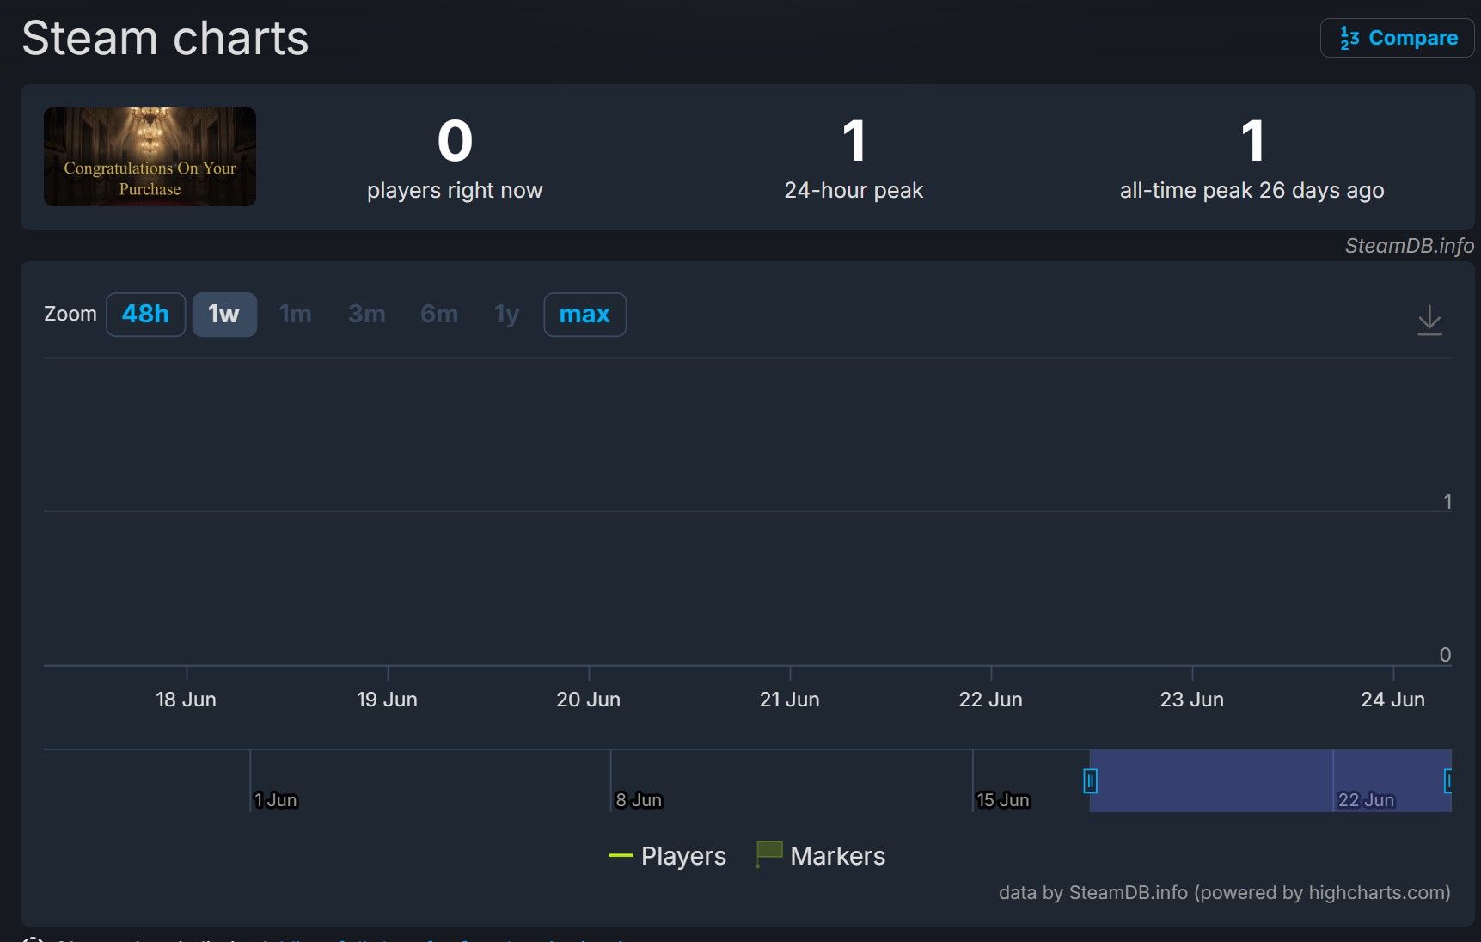Click the 22 Jun main axis label
1481x942 pixels.
tap(990, 700)
